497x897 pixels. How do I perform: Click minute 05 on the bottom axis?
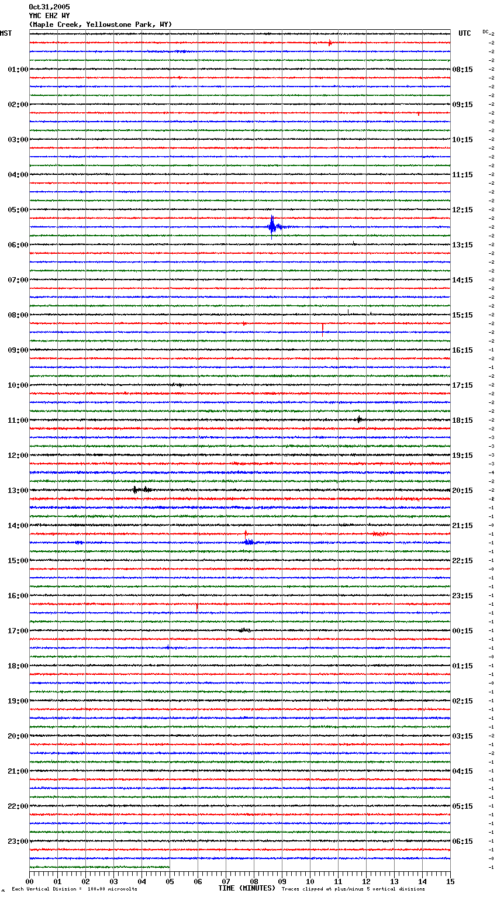pyautogui.click(x=170, y=881)
